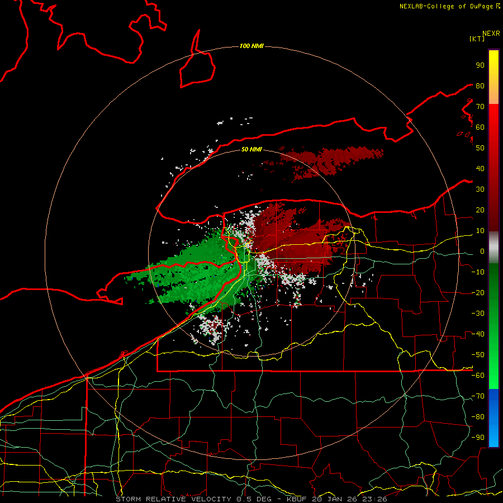Viewport: 503px width, 503px height.
Task: Click the positive 60 scale value
Action: [480, 127]
